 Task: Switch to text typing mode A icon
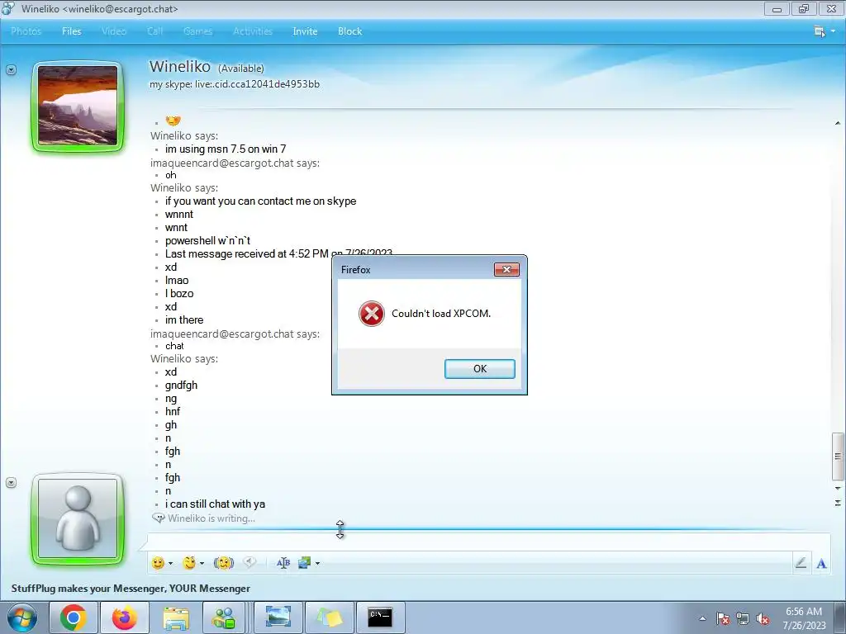click(821, 563)
